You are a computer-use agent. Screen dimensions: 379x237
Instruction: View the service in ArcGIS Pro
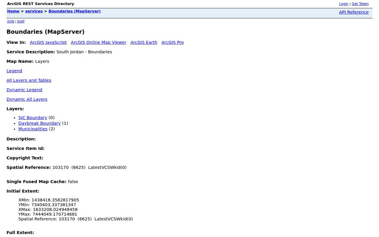[x=173, y=42]
